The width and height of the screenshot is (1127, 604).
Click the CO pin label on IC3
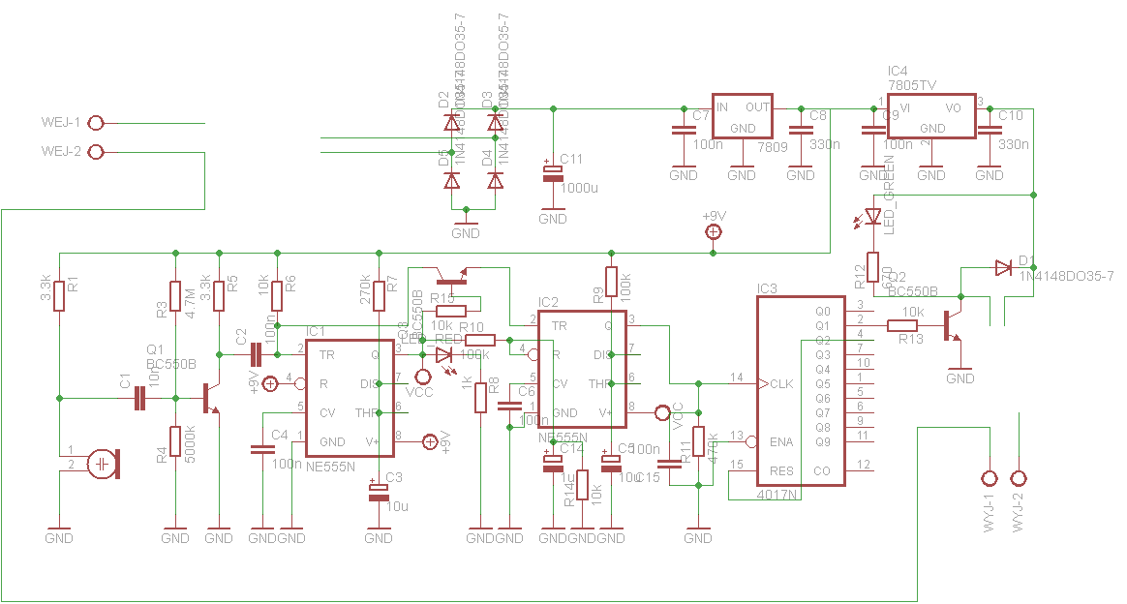tap(822, 471)
